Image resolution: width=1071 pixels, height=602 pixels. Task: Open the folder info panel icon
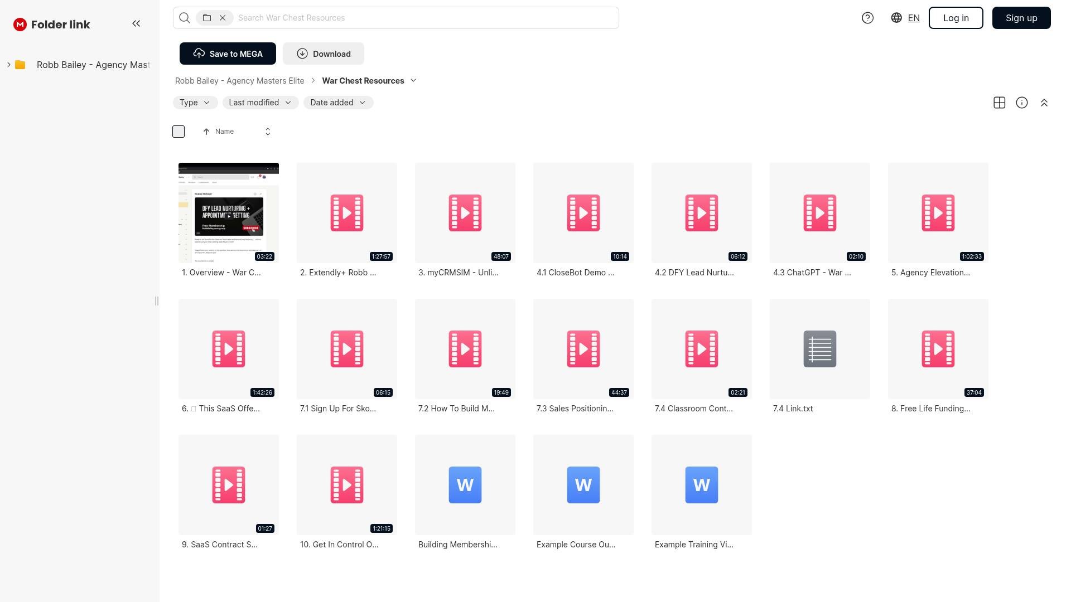point(1022,103)
